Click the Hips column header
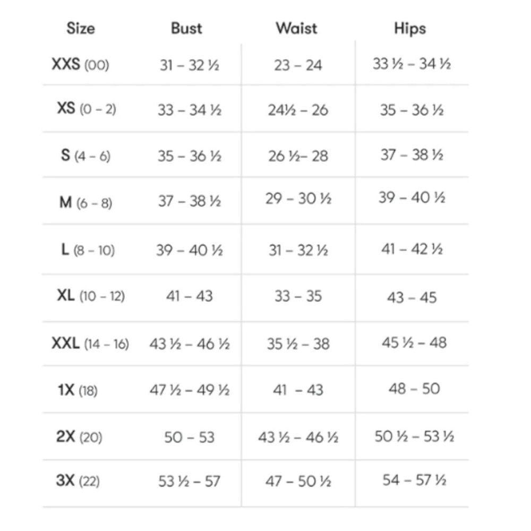 [410, 29]
